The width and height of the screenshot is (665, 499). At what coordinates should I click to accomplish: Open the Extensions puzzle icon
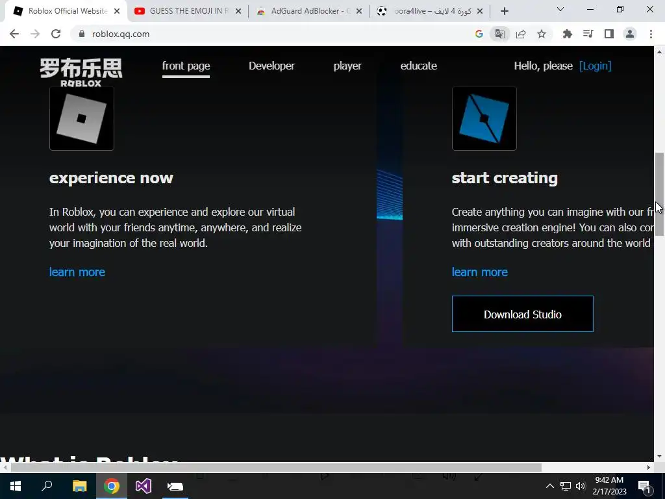click(567, 34)
